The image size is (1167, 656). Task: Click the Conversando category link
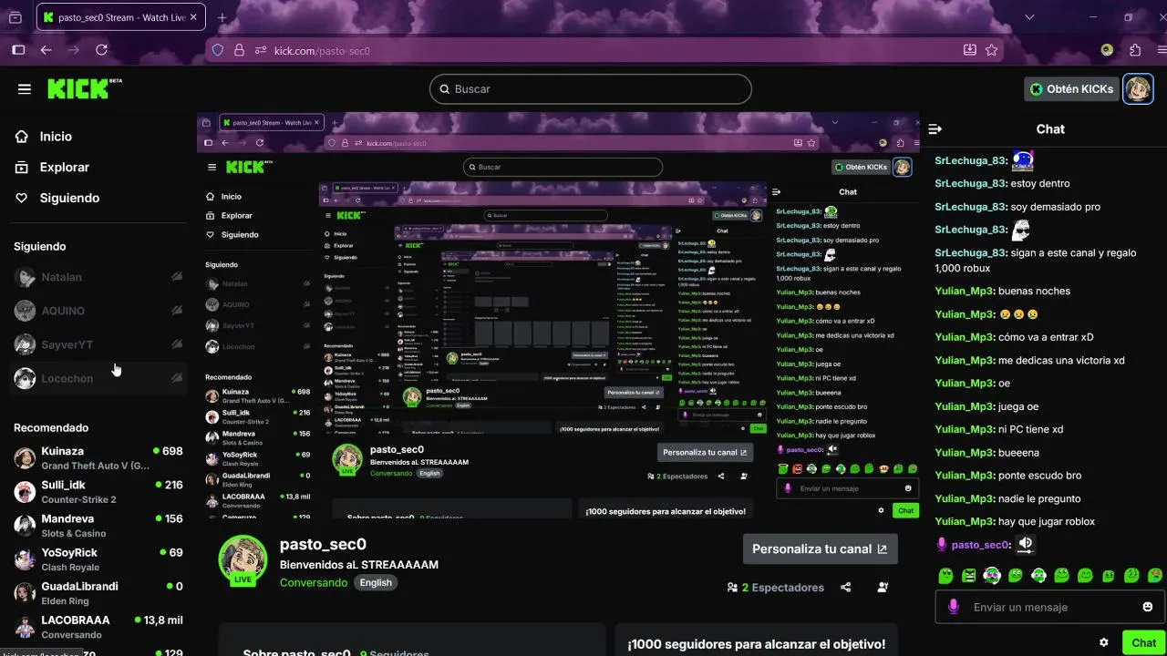[x=314, y=582]
